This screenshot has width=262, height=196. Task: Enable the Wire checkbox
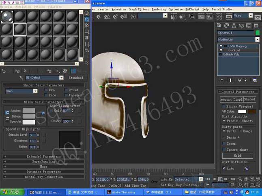click(x=46, y=90)
